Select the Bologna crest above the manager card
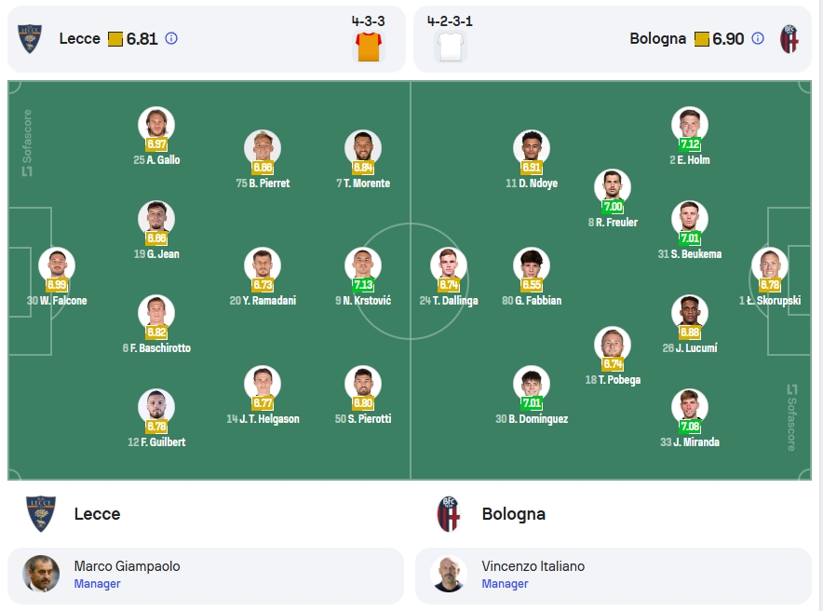 click(x=449, y=514)
